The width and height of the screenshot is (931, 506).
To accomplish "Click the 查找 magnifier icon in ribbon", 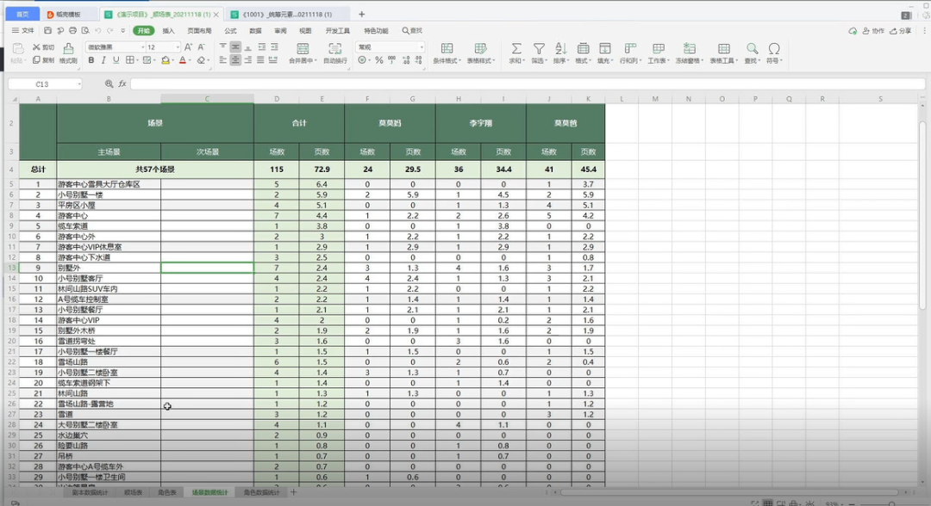I will click(x=753, y=48).
